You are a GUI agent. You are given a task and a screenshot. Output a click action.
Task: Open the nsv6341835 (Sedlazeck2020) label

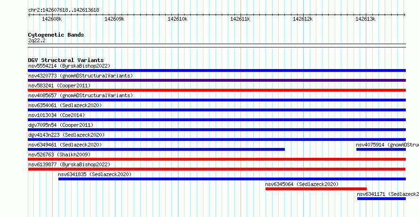point(95,174)
